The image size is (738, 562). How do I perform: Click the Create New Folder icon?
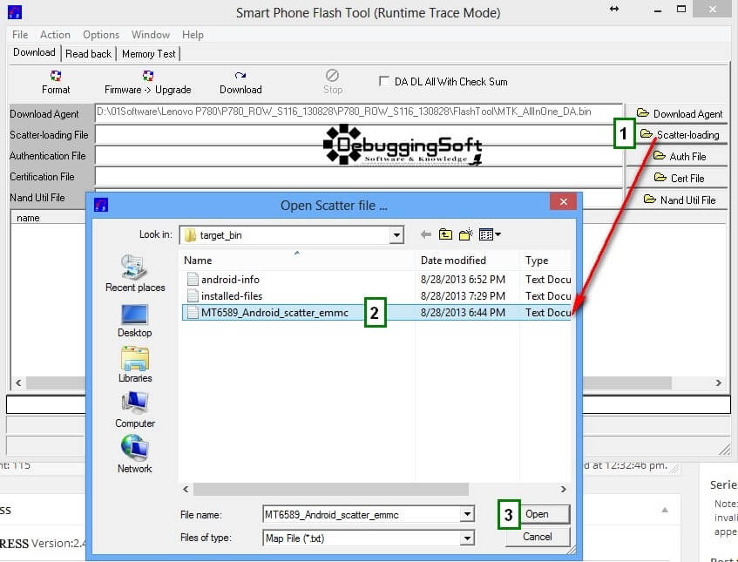click(465, 234)
